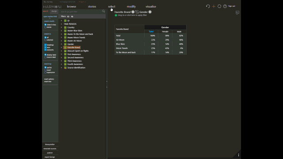The width and height of the screenshot is (283, 159).
Task: Click the undo arrow icon in top bar
Action: pyautogui.click(x=208, y=6)
